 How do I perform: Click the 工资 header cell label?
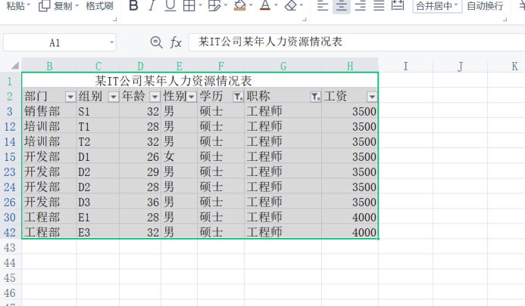click(x=335, y=96)
